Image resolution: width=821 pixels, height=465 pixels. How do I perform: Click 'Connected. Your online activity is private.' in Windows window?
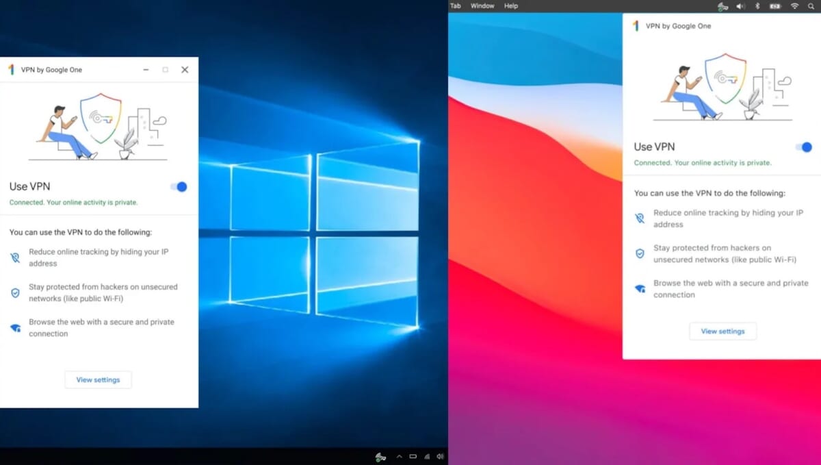pos(73,203)
